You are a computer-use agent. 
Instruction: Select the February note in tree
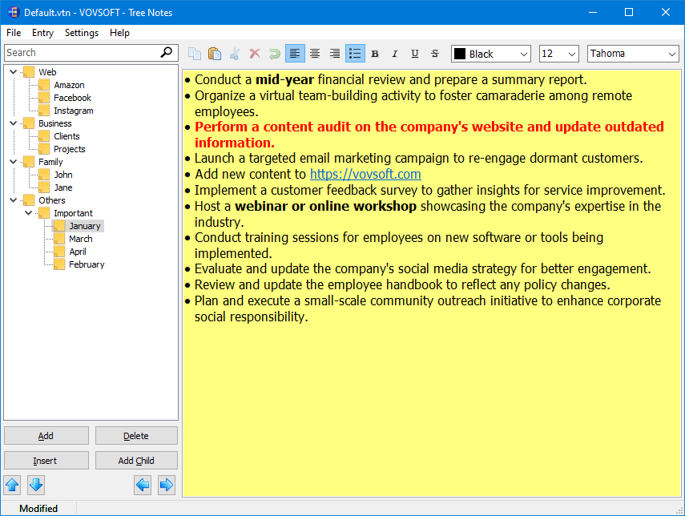(x=87, y=264)
